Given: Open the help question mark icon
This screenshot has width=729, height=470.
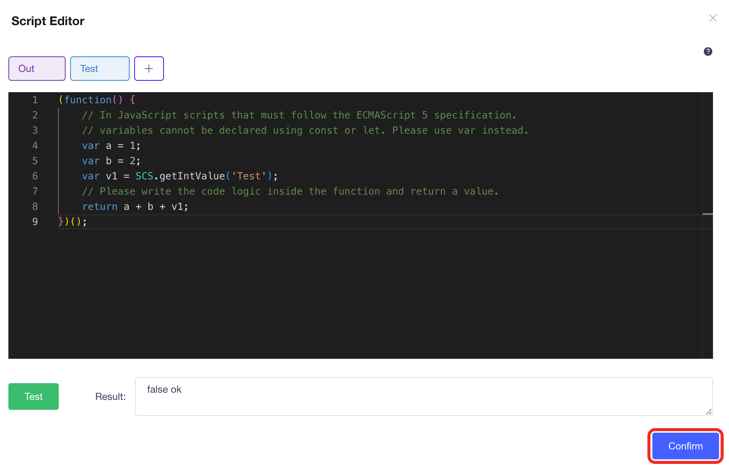Looking at the screenshot, I should [708, 51].
